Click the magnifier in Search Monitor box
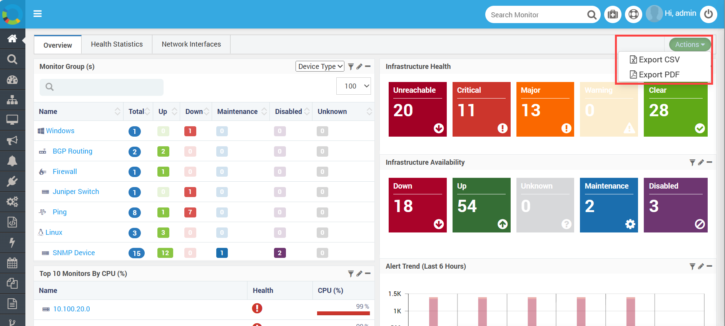Image resolution: width=725 pixels, height=326 pixels. [x=592, y=15]
